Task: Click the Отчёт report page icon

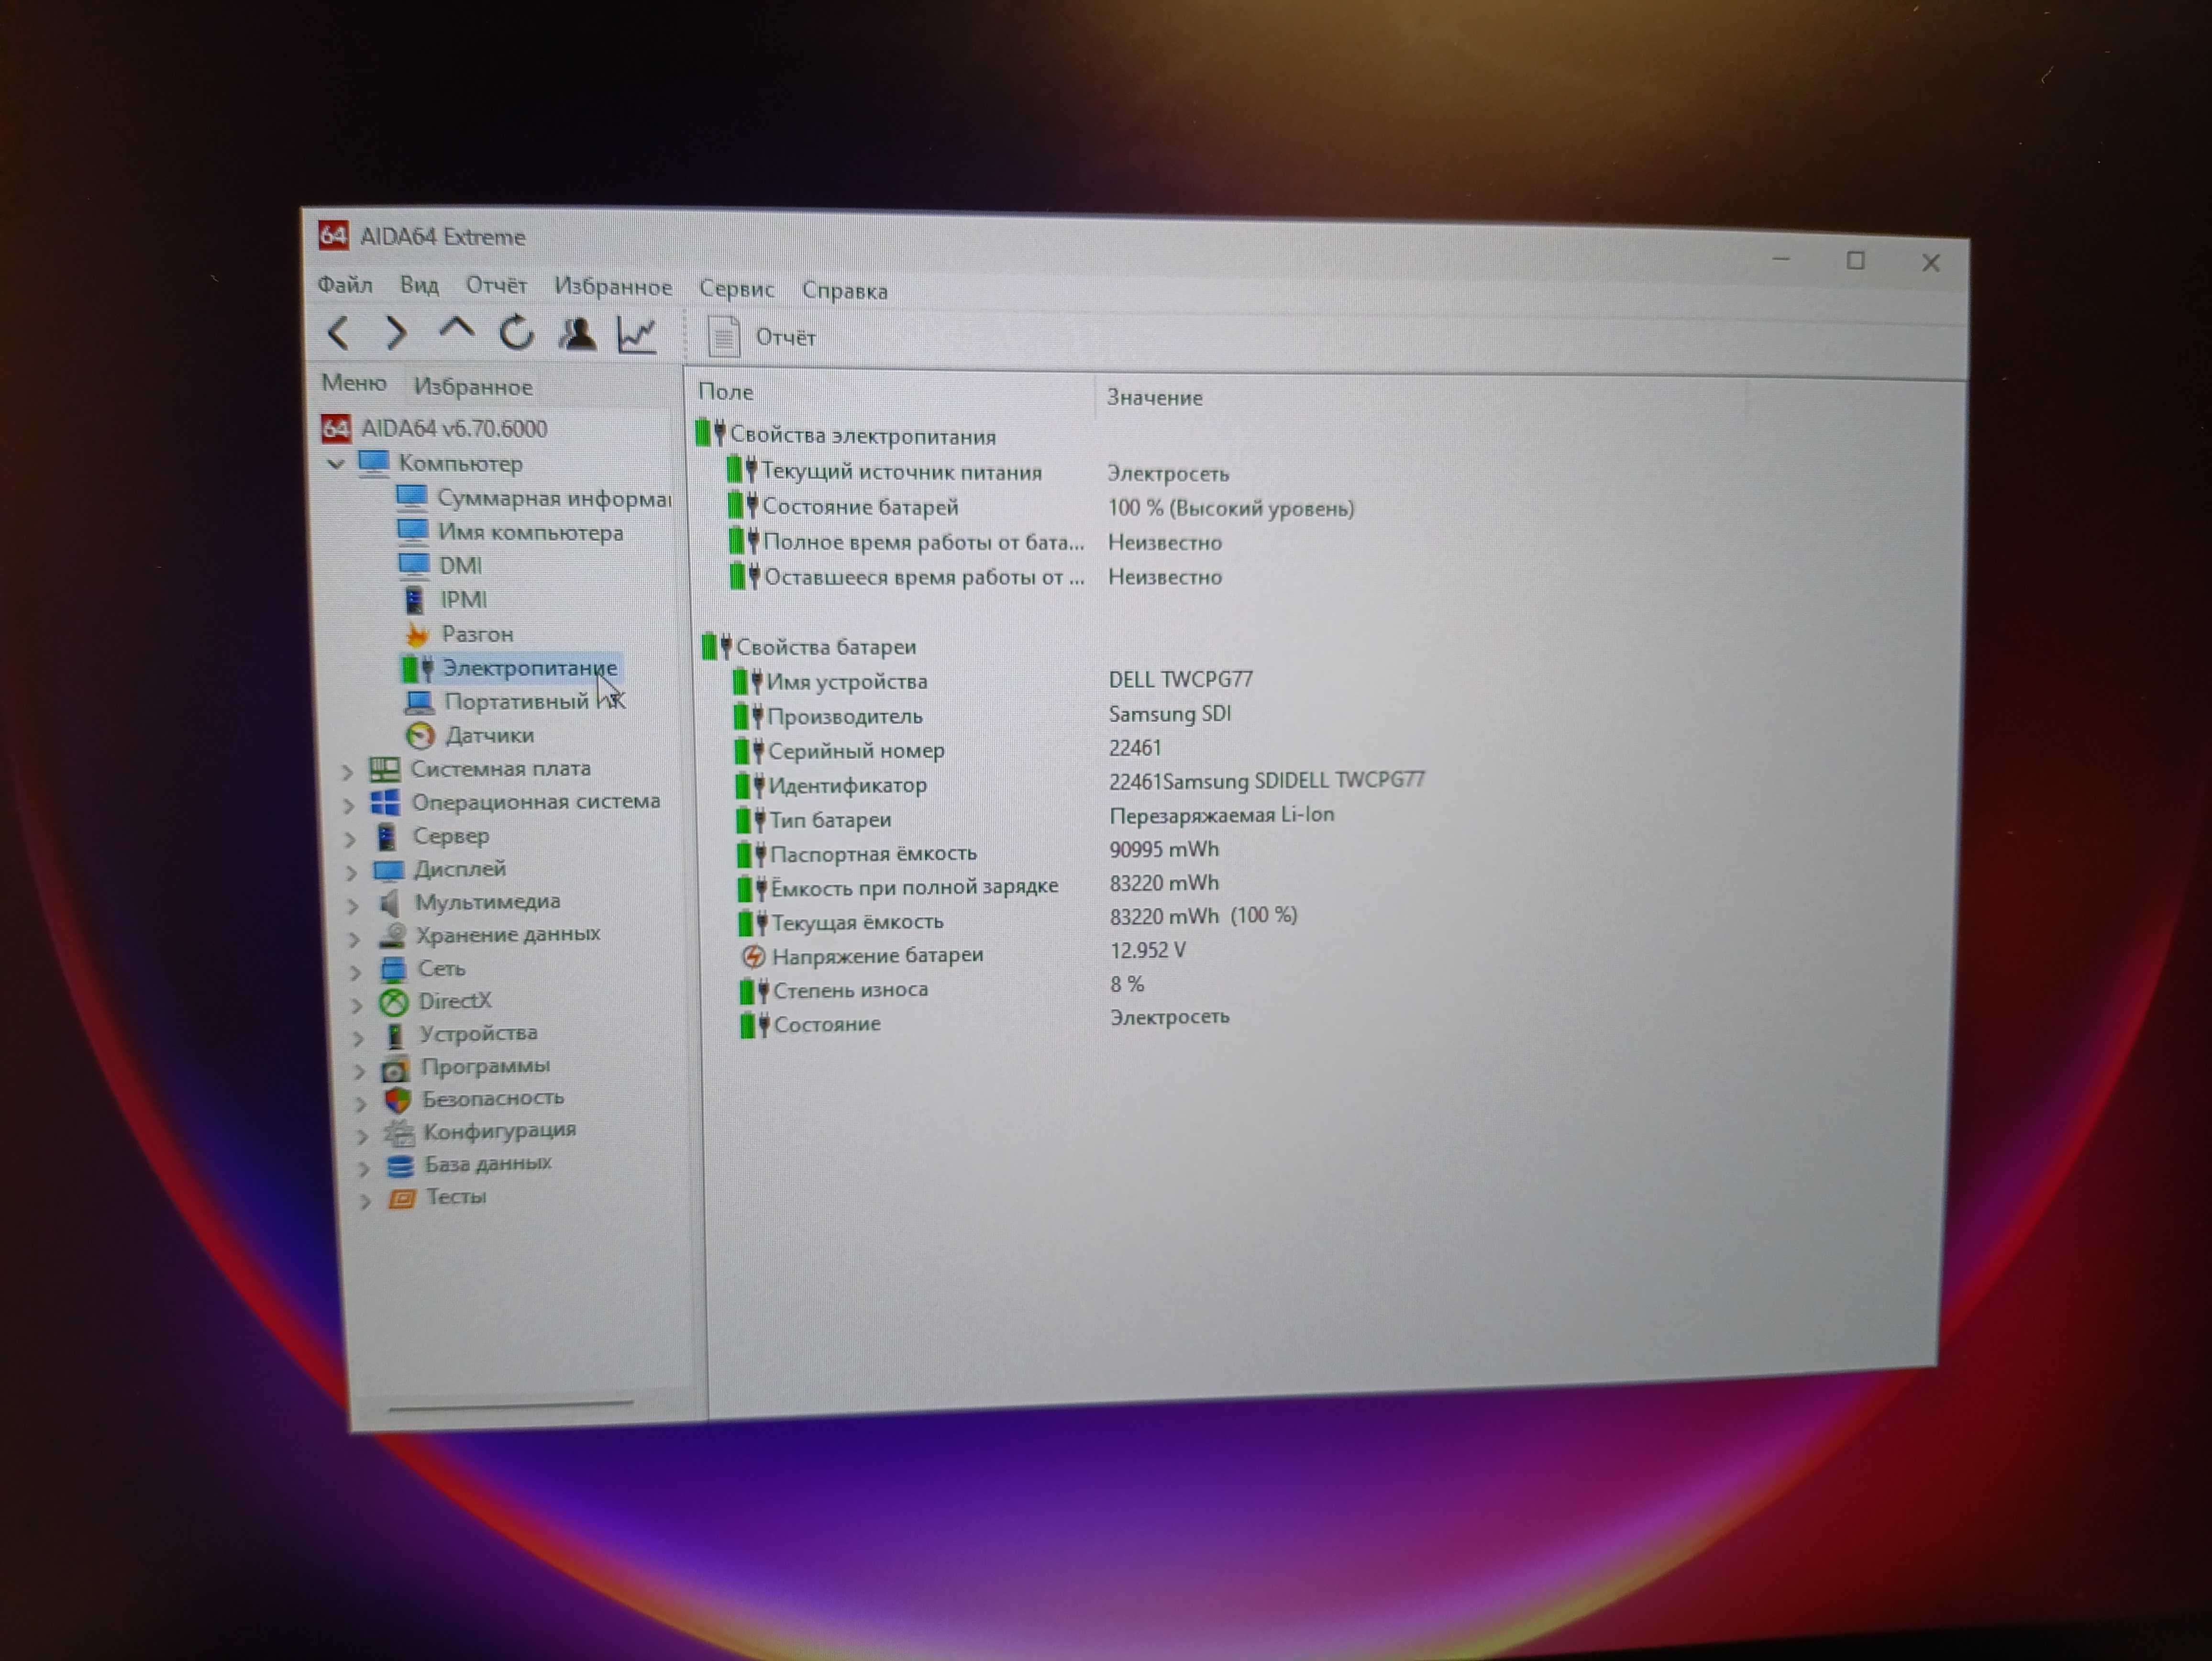Action: [723, 337]
